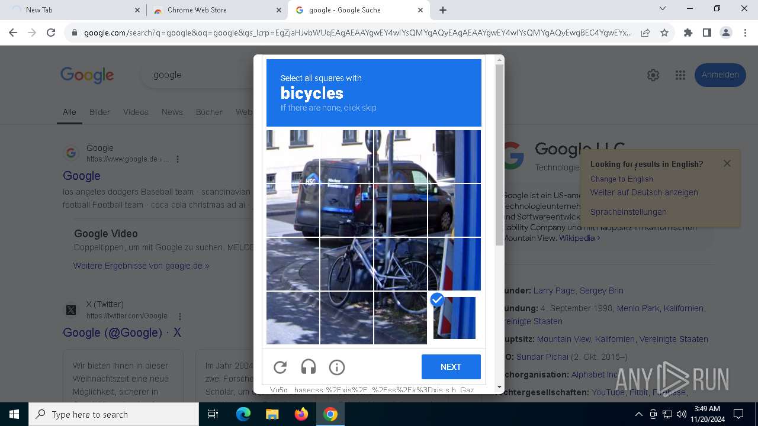Get an audio captcha challenge
This screenshot has height=426, width=758.
309,367
